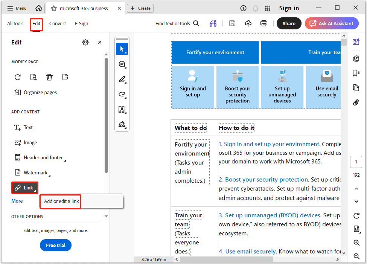Expand the Other Options section
The width and height of the screenshot is (367, 264).
(x=106, y=216)
